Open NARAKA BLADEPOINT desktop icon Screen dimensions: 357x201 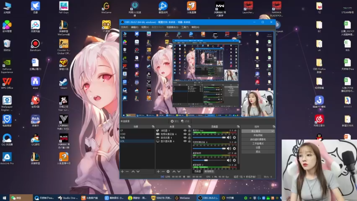(276, 9)
